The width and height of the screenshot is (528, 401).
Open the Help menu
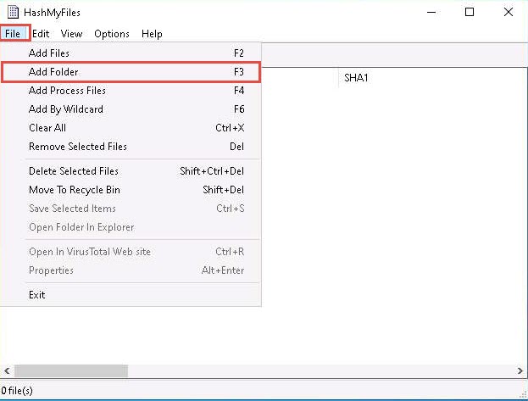pyautogui.click(x=152, y=34)
